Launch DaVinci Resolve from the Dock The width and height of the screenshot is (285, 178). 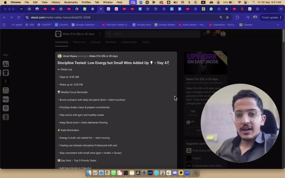click(138, 173)
